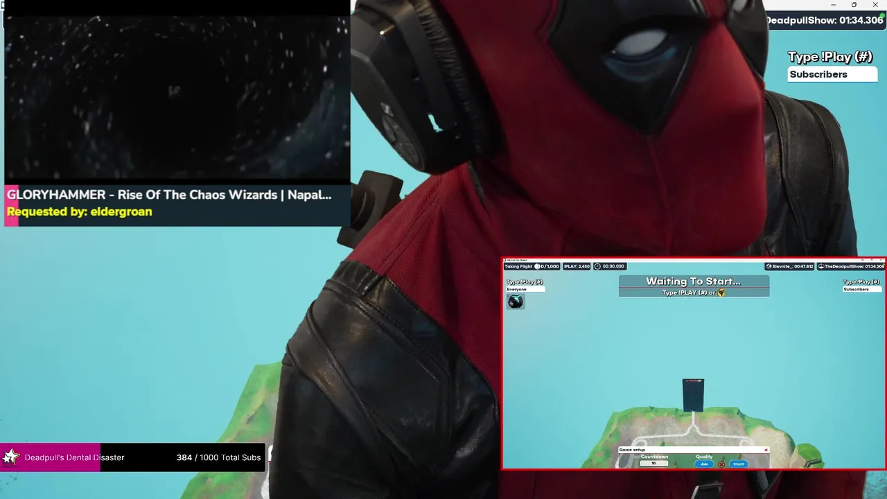Click the Taking Flight player count
The height and width of the screenshot is (499, 887).
point(532,266)
